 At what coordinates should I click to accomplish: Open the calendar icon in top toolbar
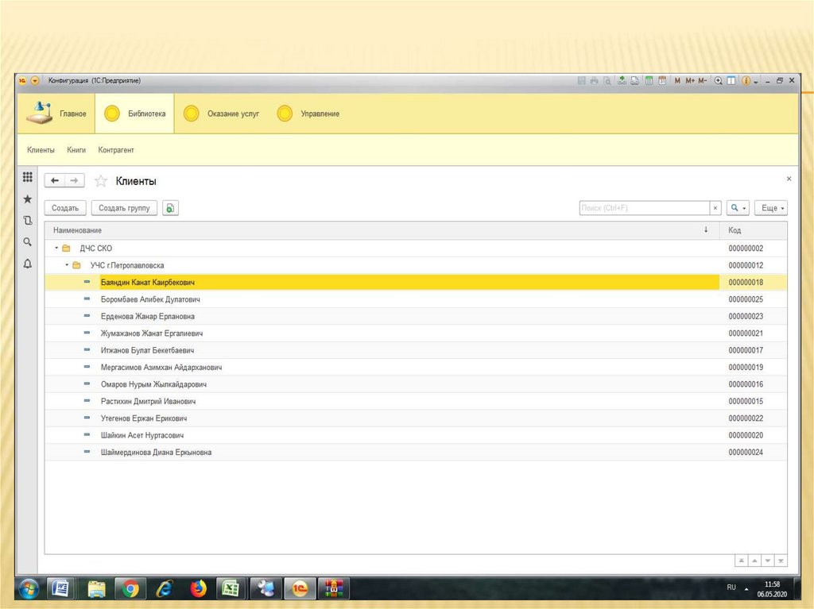pyautogui.click(x=661, y=80)
